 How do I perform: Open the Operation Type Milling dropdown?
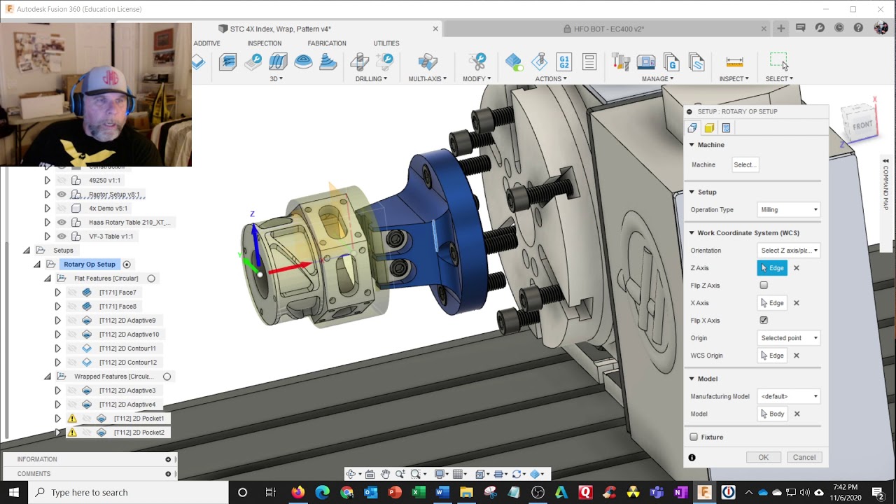click(x=789, y=209)
